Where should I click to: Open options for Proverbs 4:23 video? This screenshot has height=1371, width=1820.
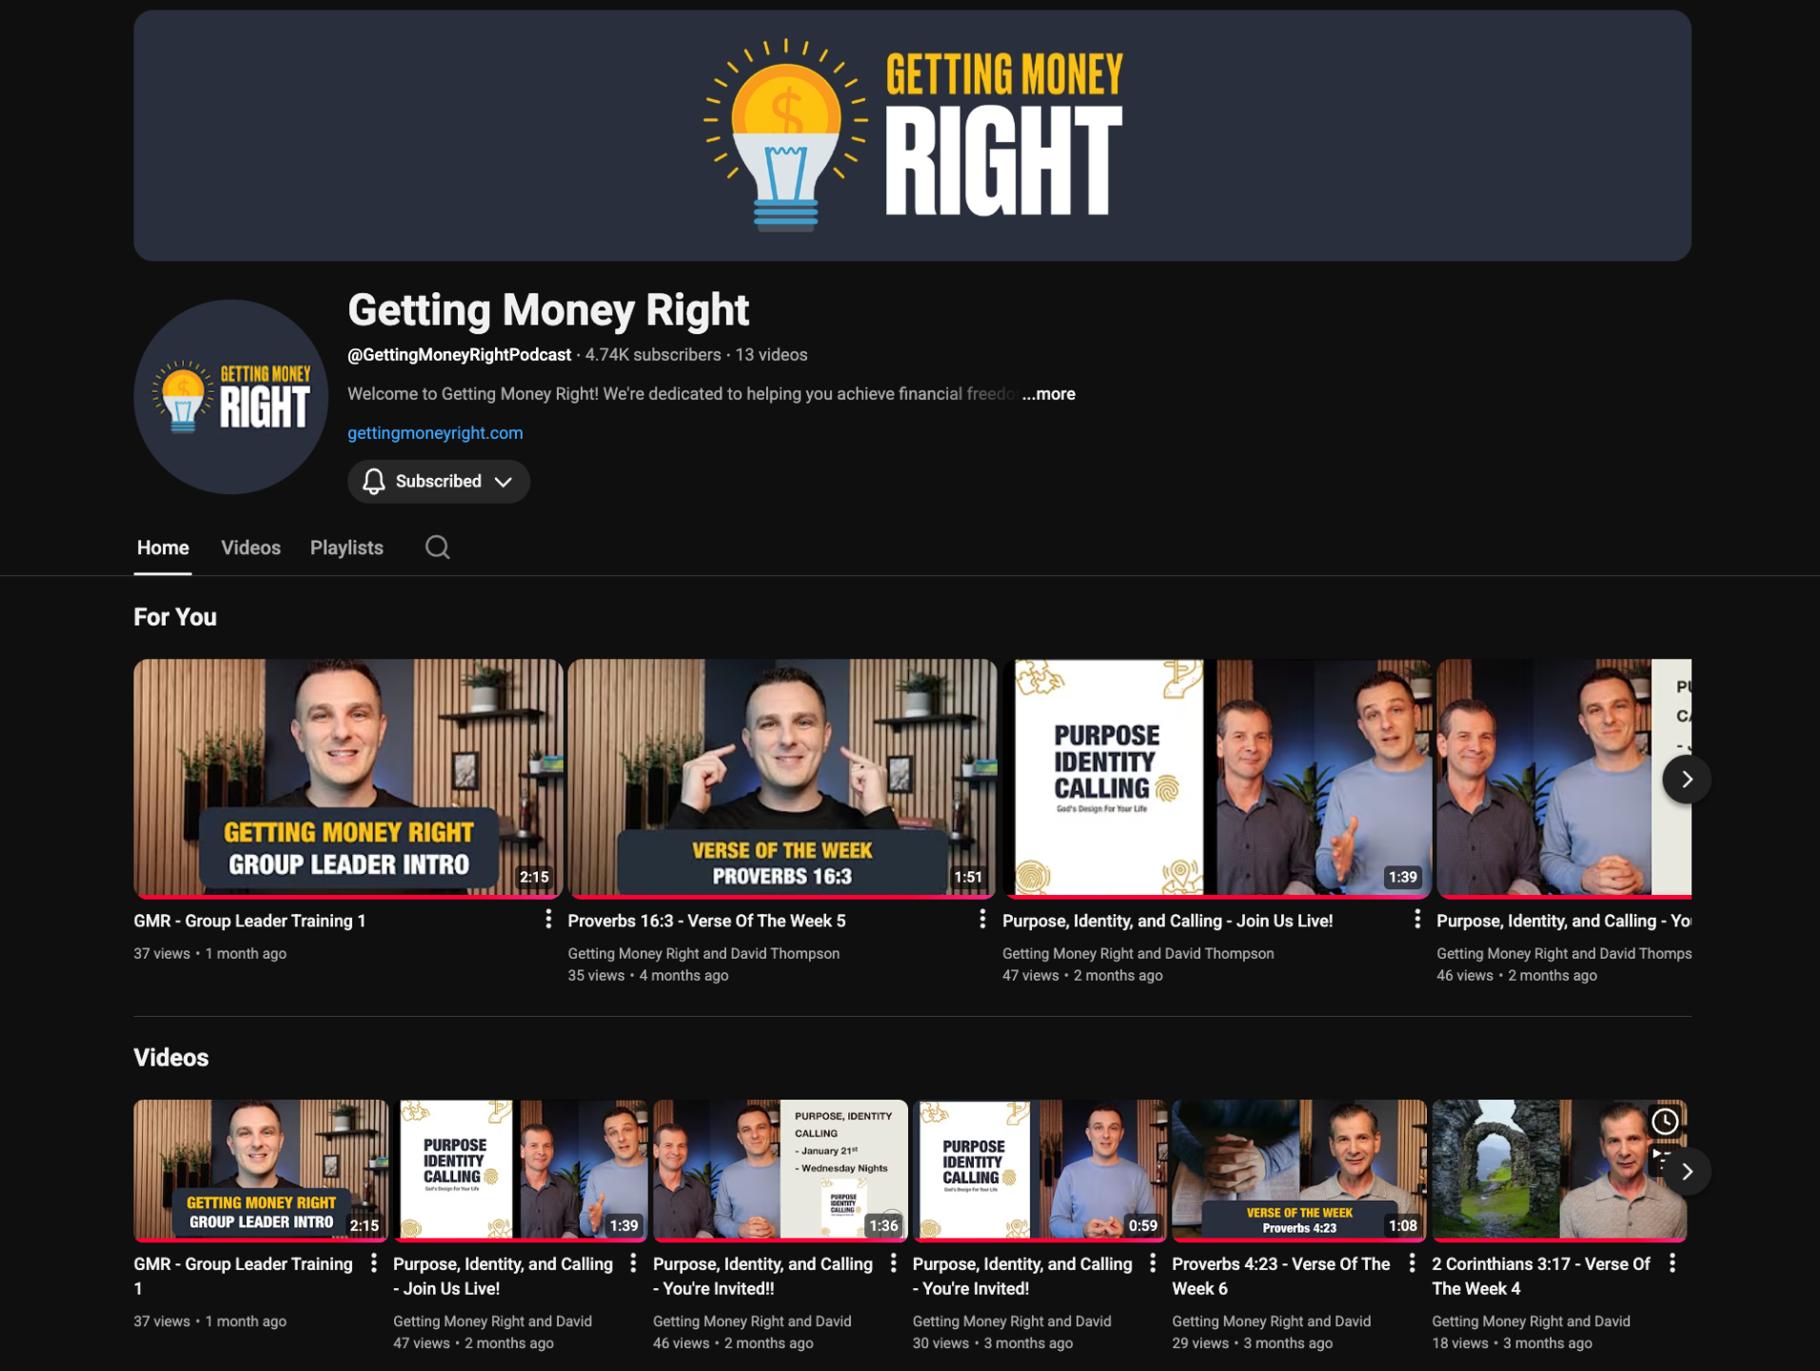[x=1412, y=1263]
